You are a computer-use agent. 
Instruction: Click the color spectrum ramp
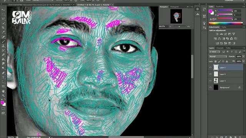[226, 23]
